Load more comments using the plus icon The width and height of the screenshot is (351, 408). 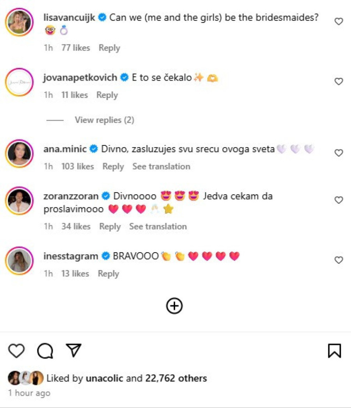(175, 306)
